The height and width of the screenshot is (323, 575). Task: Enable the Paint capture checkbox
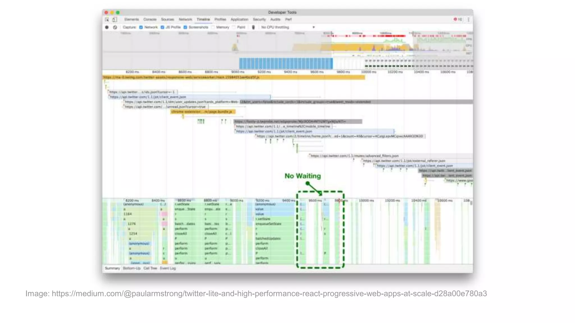(x=234, y=27)
